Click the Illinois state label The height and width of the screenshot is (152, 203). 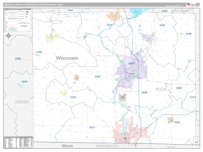[x=67, y=146]
